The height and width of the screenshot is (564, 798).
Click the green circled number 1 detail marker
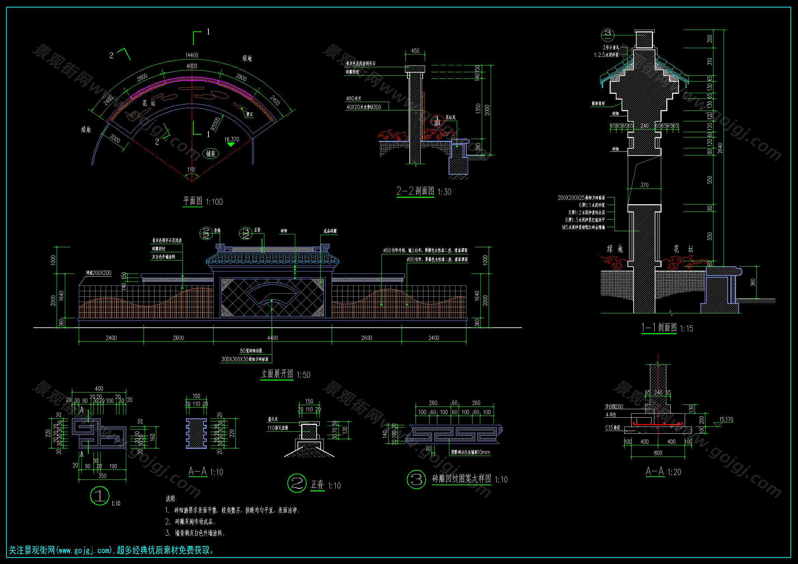(100, 495)
